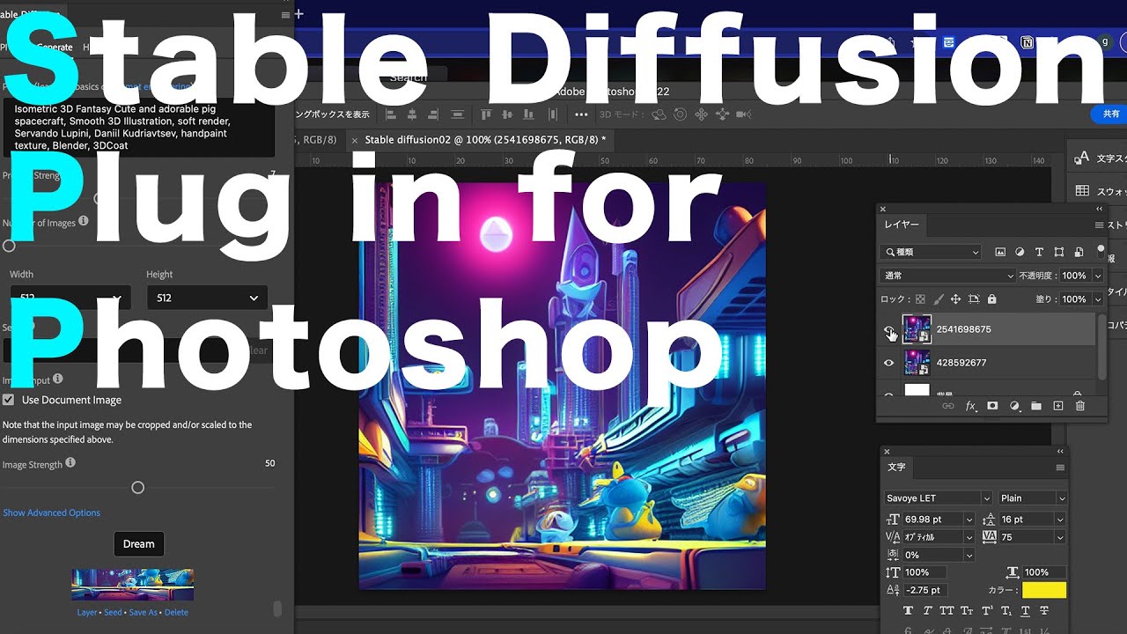Open layer opacity dropdown arrow
This screenshot has height=634, width=1127.
[x=1097, y=276]
